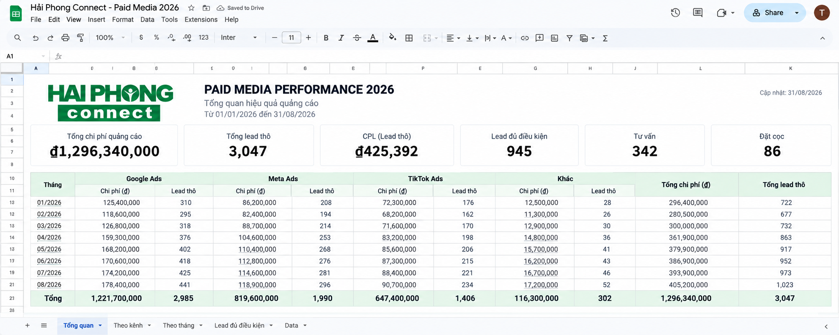Click the font size field 11
The height and width of the screenshot is (335, 839).
(x=291, y=38)
